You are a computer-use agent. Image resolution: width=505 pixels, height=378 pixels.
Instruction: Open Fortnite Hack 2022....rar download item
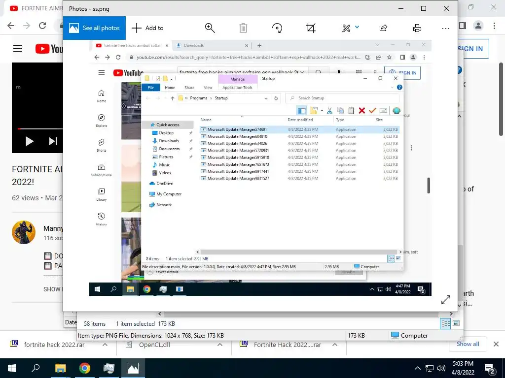coord(287,345)
